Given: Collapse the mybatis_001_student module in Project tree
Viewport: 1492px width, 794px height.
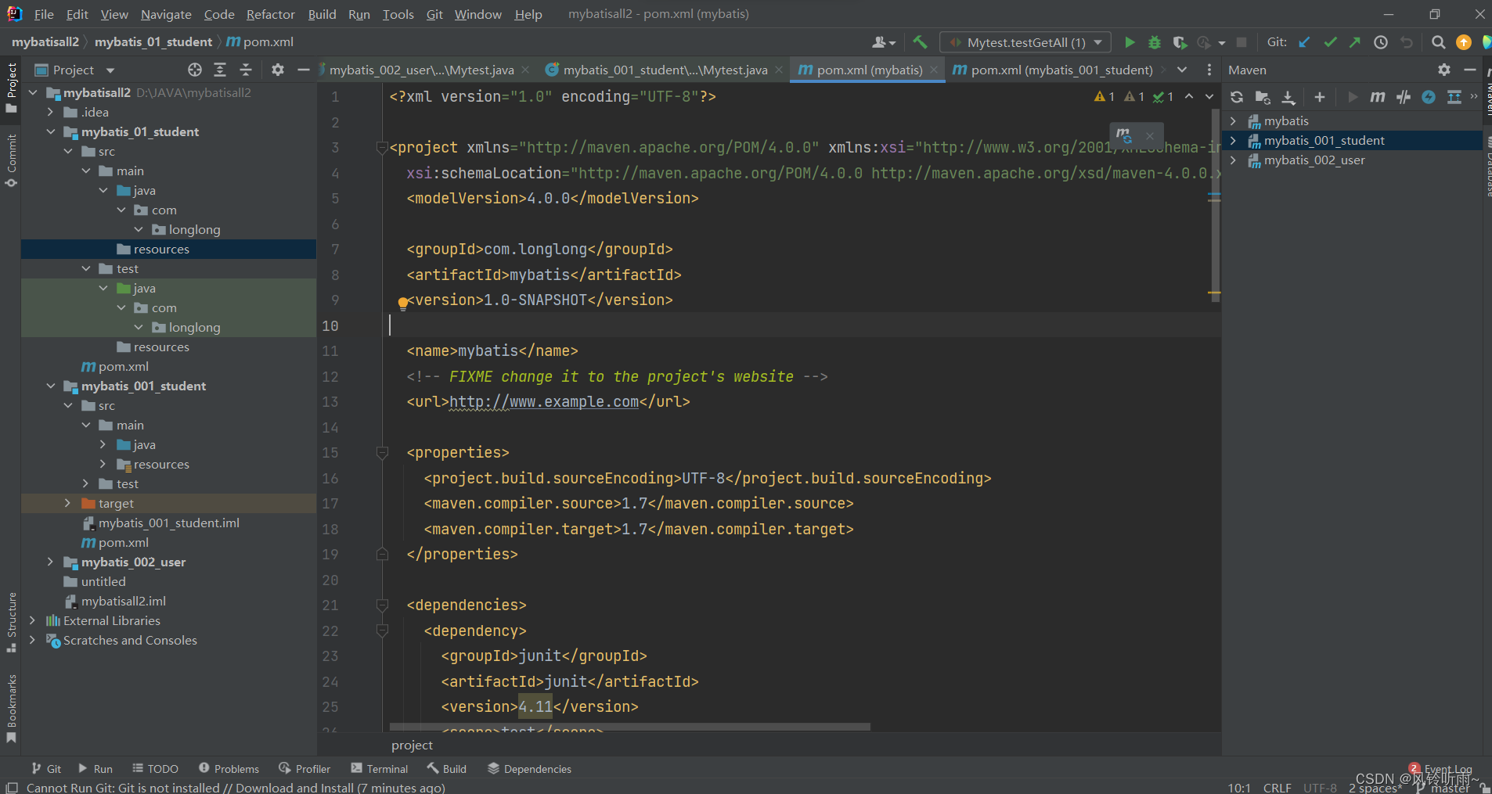Looking at the screenshot, I should [x=51, y=386].
